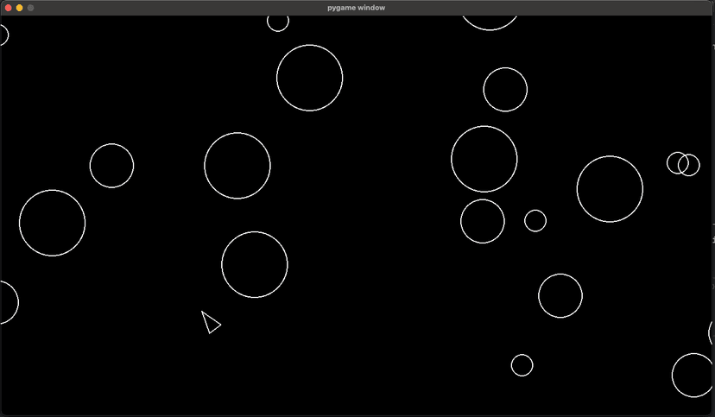Viewport: 715px width, 417px height.
Task: Target the small asteroid nearest the bottom edge
Action: click(522, 365)
